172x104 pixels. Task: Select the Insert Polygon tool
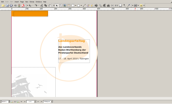point(79,5)
